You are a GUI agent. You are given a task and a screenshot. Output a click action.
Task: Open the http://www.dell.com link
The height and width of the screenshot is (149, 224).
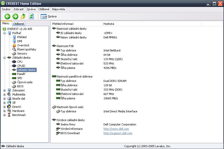point(116,129)
